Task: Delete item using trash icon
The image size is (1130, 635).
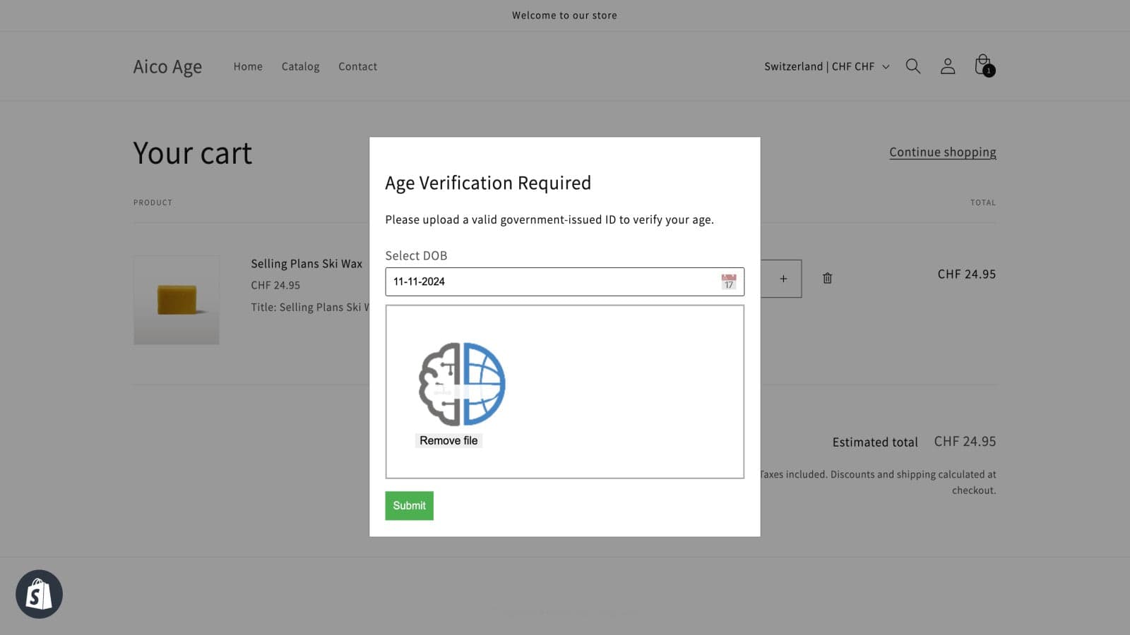Action: tap(827, 279)
